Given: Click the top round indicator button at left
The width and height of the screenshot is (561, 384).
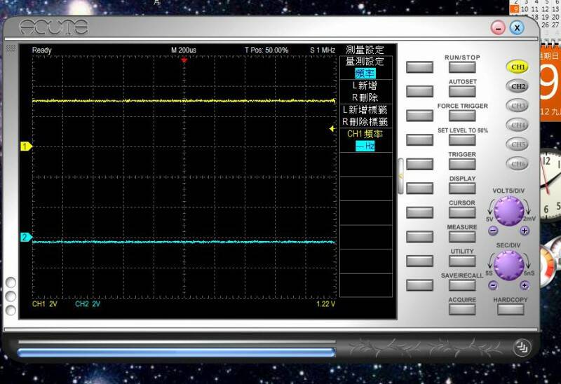Looking at the screenshot, I should (x=11, y=282).
